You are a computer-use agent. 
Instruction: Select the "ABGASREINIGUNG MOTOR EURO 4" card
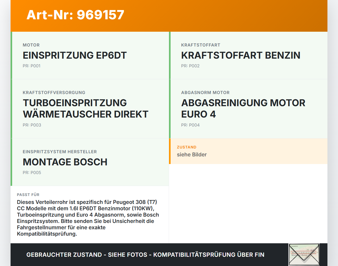(x=243, y=109)
